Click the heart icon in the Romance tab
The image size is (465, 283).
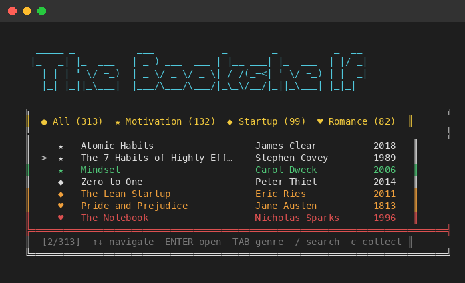(x=320, y=121)
